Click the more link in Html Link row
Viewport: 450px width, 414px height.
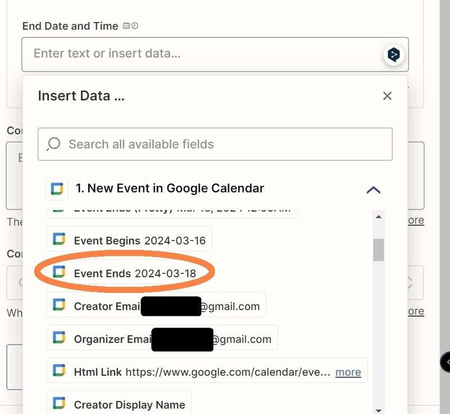[x=348, y=372]
